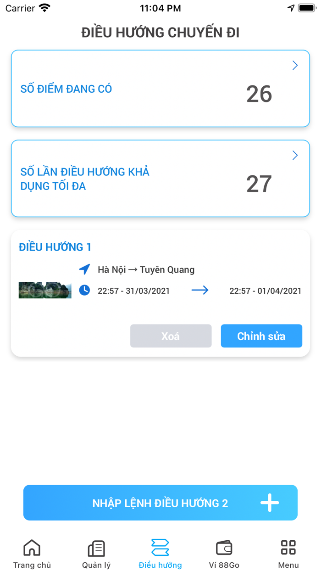
Task: Click the plus icon on the command button
Action: tap(269, 503)
